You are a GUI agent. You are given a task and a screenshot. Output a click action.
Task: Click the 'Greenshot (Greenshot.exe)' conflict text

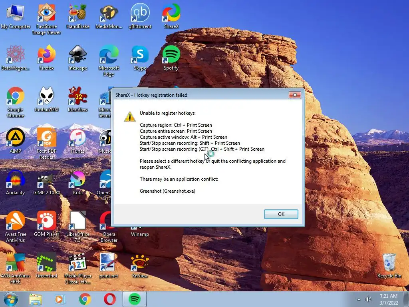167,191
